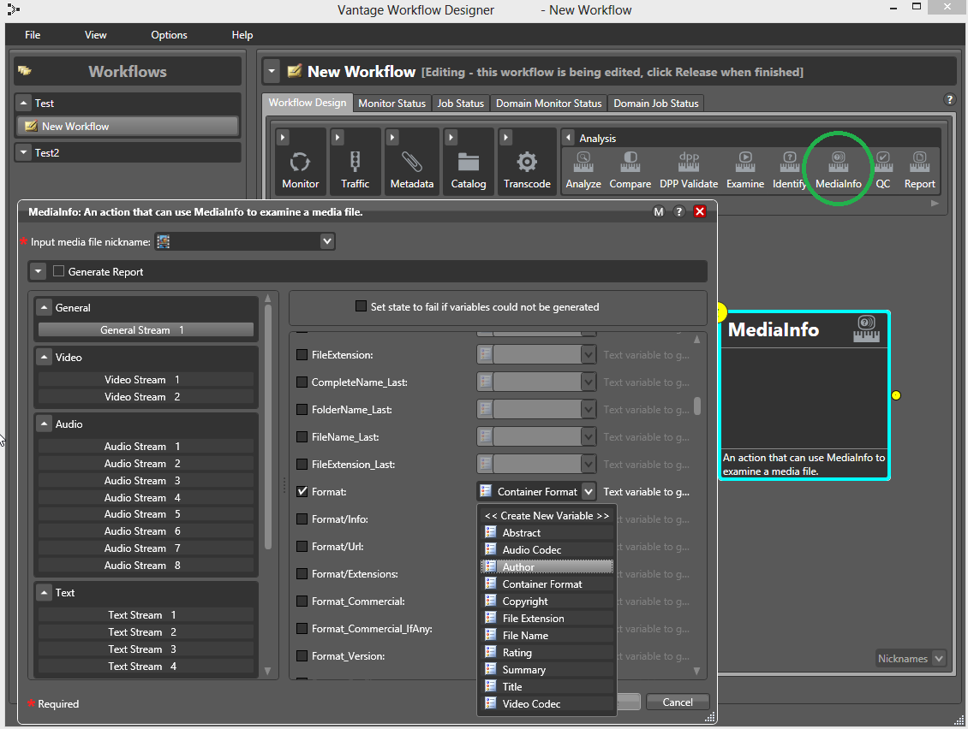Viewport: 968px width, 729px height.
Task: Collapse the Generate Report section arrow
Action: coord(39,271)
